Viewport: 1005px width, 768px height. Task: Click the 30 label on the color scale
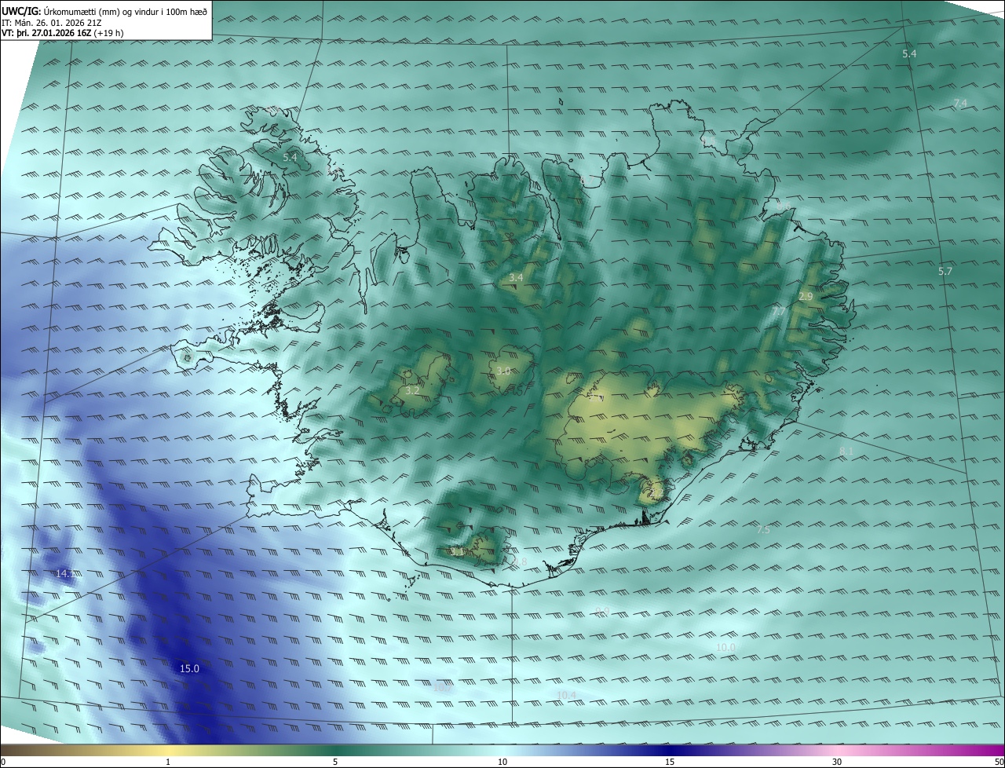(x=837, y=763)
